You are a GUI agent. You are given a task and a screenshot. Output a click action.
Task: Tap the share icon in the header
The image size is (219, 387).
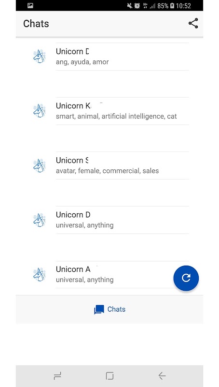pos(193,23)
